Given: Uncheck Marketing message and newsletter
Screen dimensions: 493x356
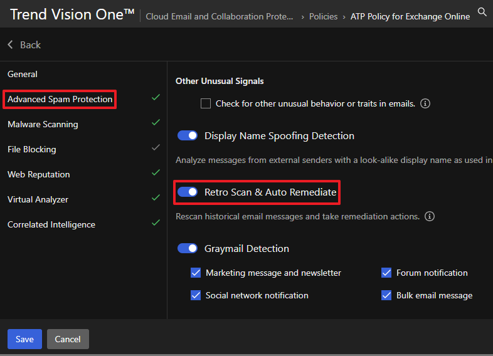Looking at the screenshot, I should coord(196,273).
